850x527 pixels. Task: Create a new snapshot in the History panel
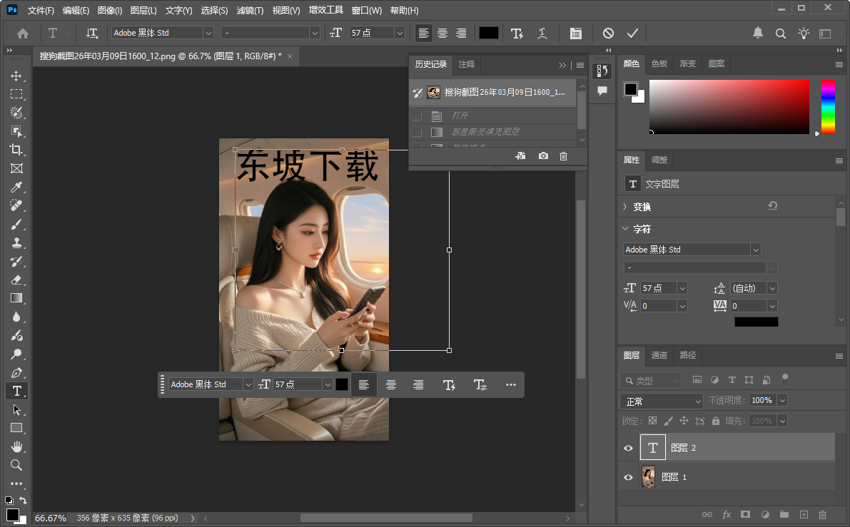pos(543,155)
